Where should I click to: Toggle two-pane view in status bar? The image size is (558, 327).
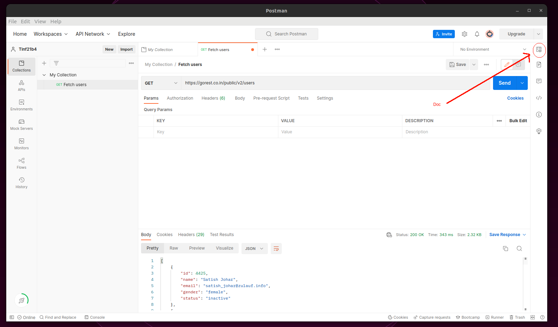pyautogui.click(x=533, y=317)
